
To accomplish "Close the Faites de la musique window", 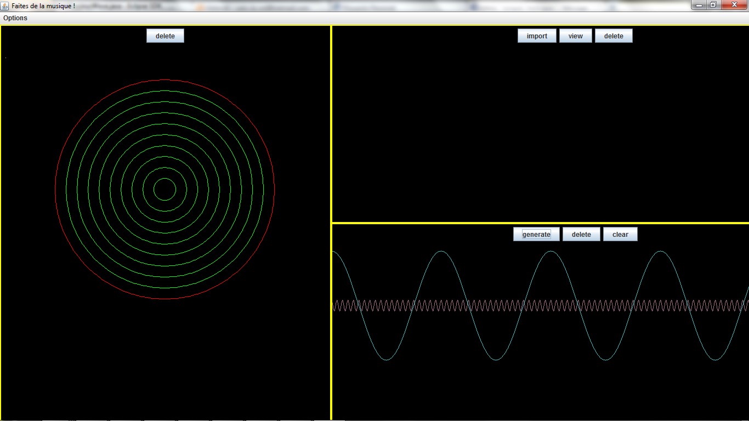I will tap(733, 5).
